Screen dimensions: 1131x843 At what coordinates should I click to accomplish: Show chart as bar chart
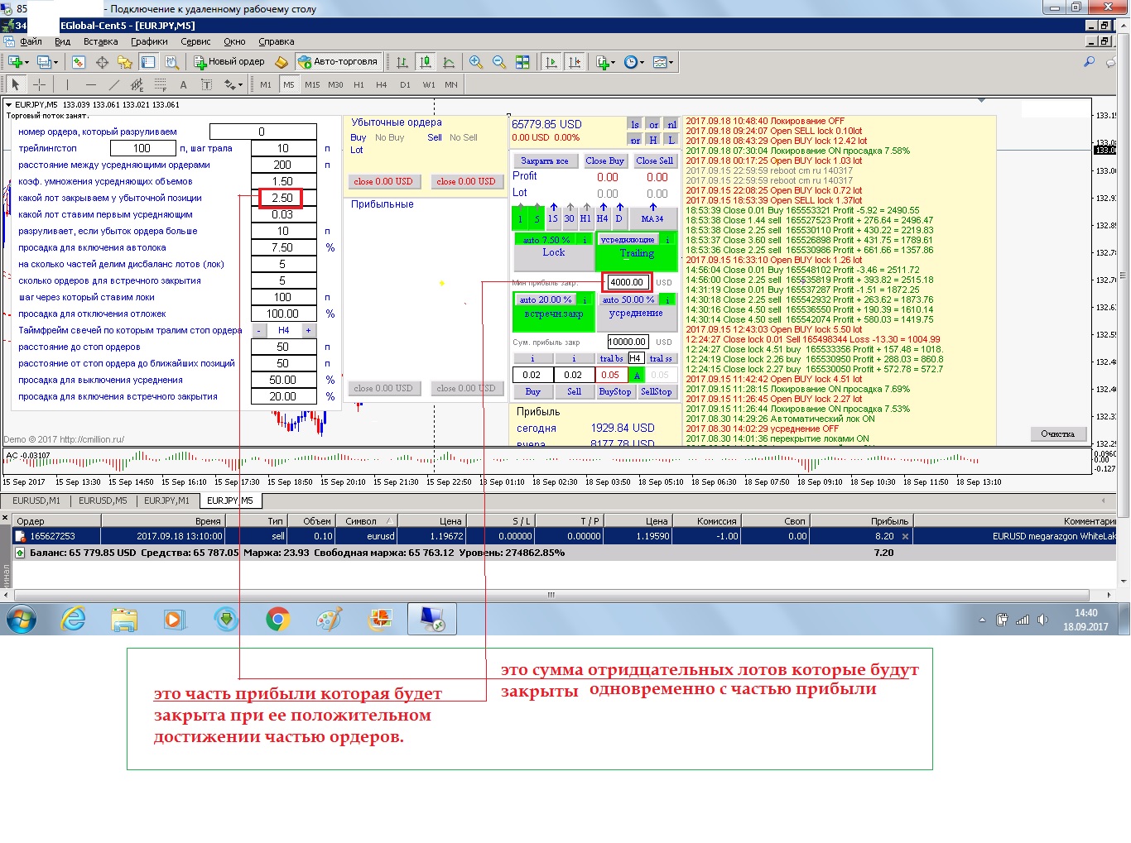[x=402, y=62]
